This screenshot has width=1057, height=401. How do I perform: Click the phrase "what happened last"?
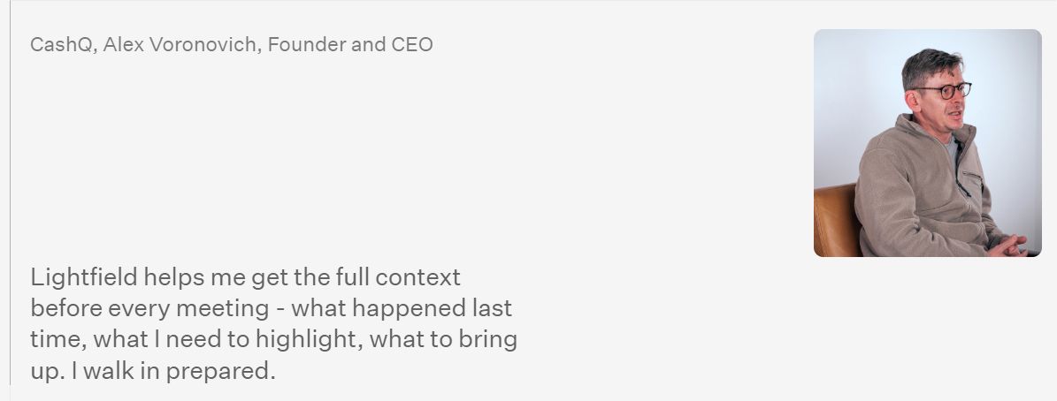tap(402, 308)
